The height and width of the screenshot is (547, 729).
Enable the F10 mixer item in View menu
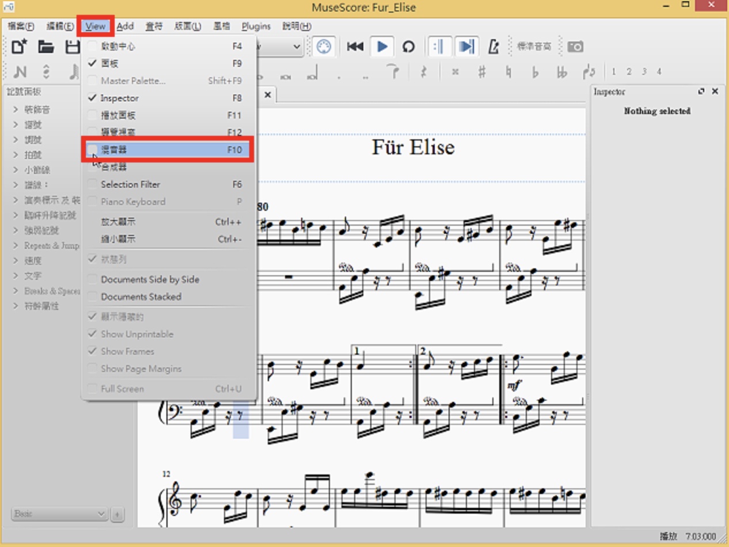[x=168, y=150]
